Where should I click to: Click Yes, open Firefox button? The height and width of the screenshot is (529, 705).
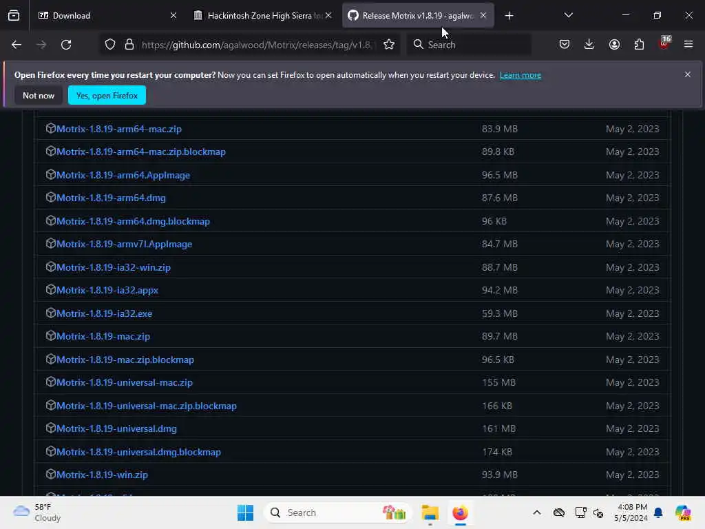point(107,95)
